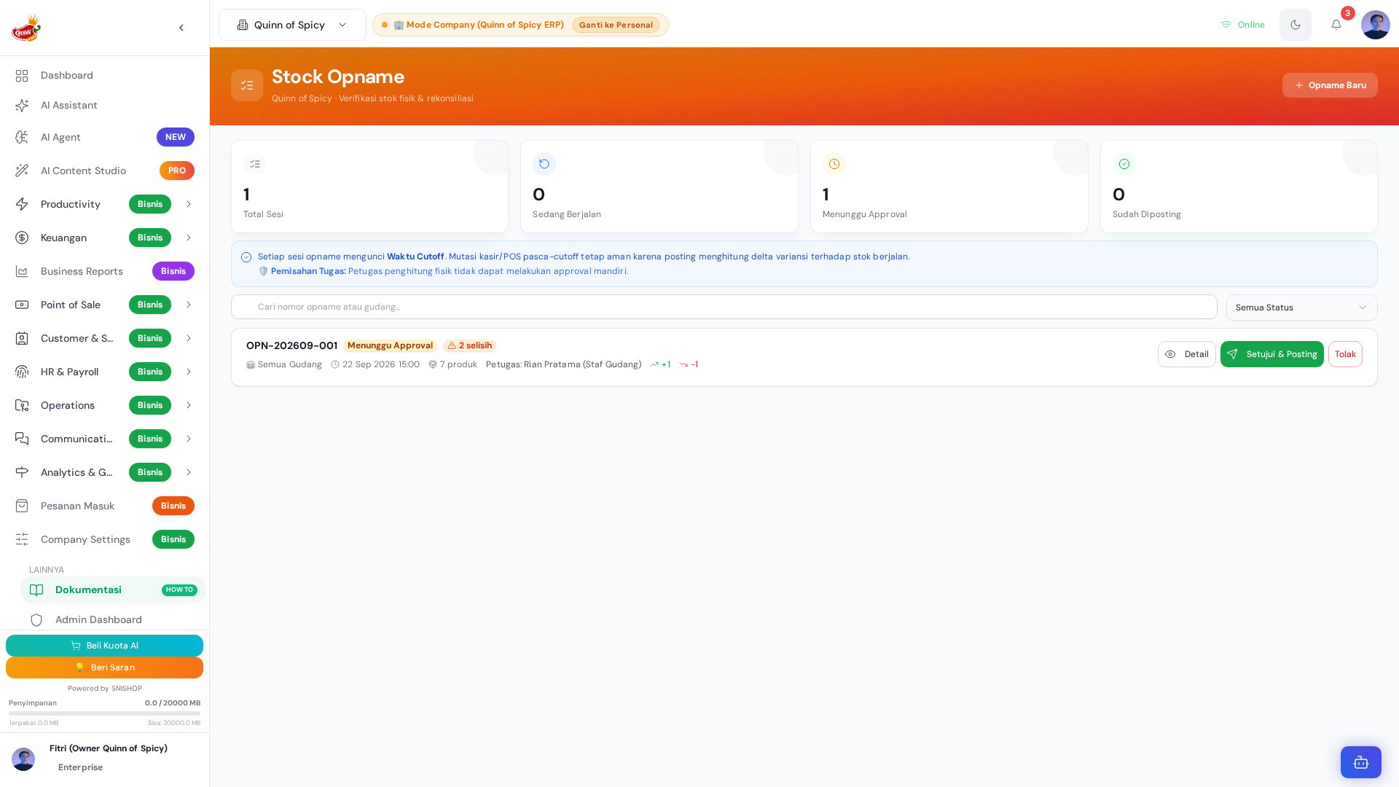Toggle dark mode with the moon icon
Image resolution: width=1399 pixels, height=787 pixels.
(x=1296, y=25)
